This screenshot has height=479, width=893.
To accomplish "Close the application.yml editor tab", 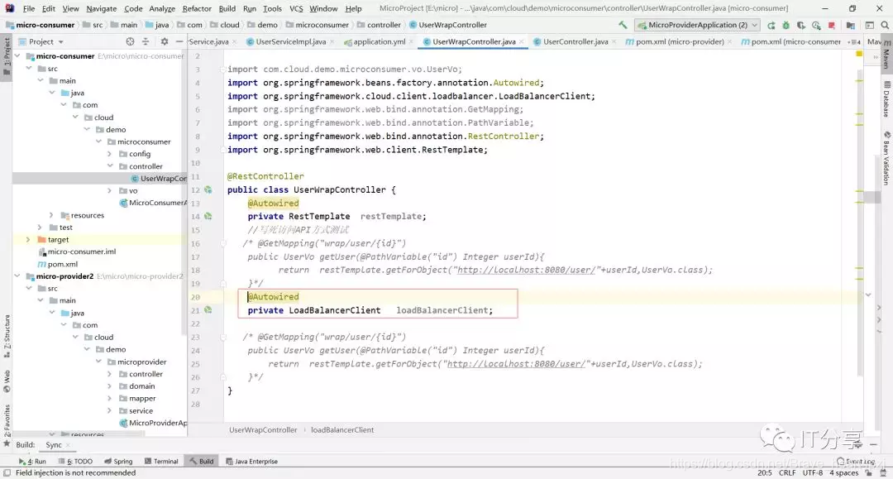I will (411, 41).
